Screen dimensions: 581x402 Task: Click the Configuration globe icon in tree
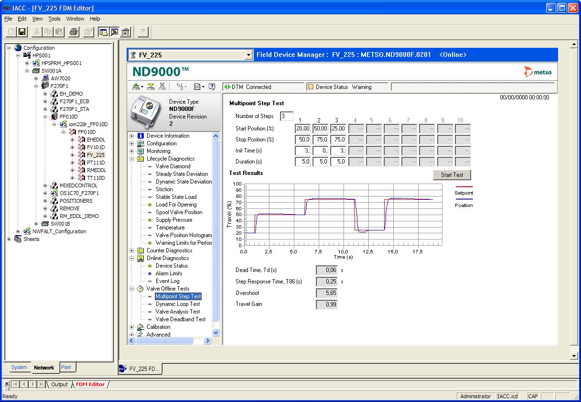click(18, 48)
